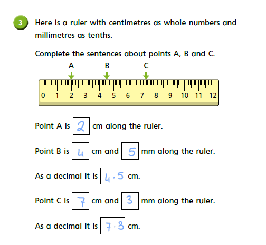Select the Point B cm answer box
This screenshot has width=266, height=245.
tap(80, 151)
